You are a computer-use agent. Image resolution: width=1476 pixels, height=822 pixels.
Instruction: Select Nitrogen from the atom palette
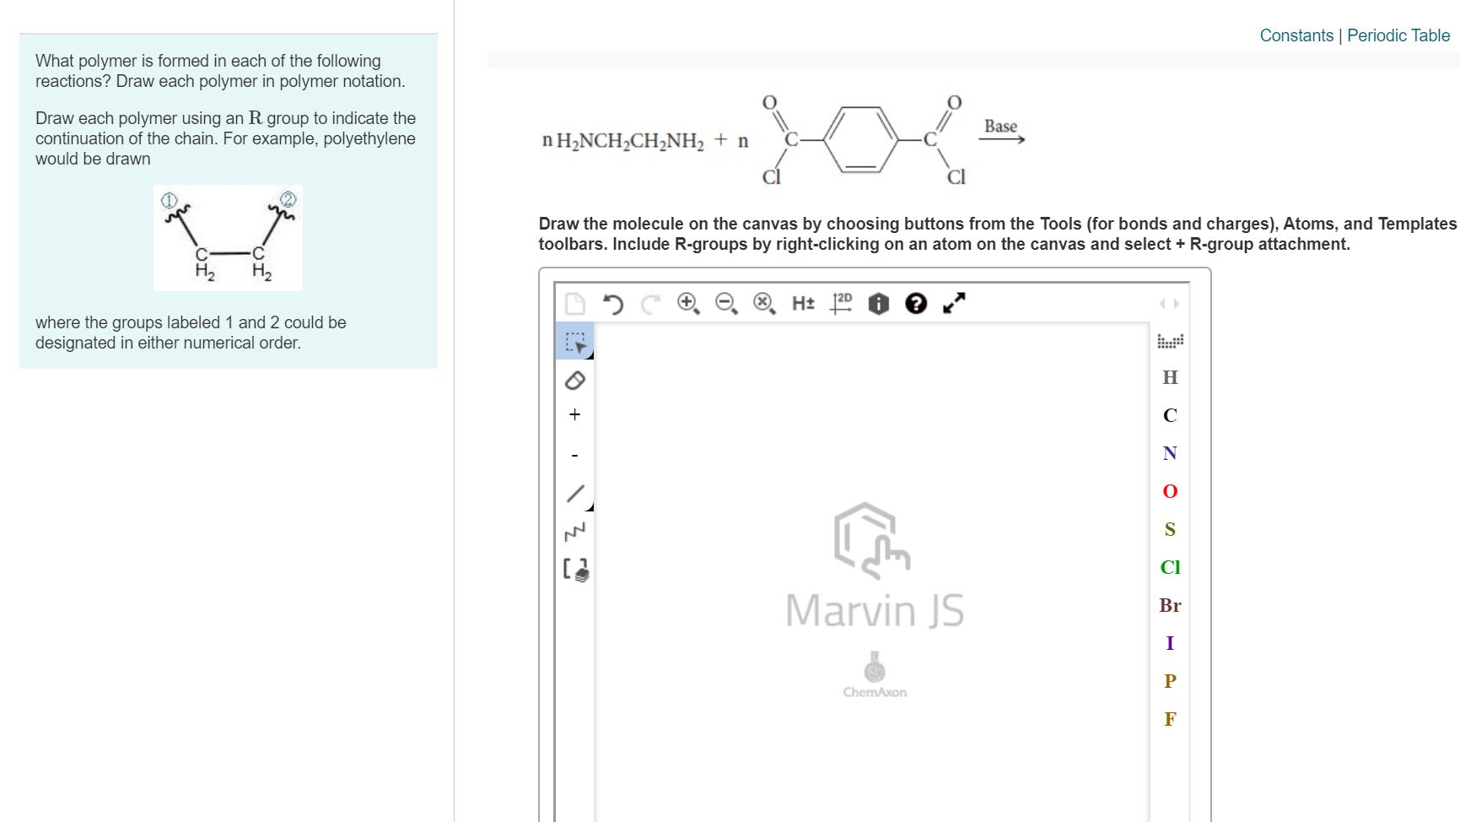pos(1169,454)
